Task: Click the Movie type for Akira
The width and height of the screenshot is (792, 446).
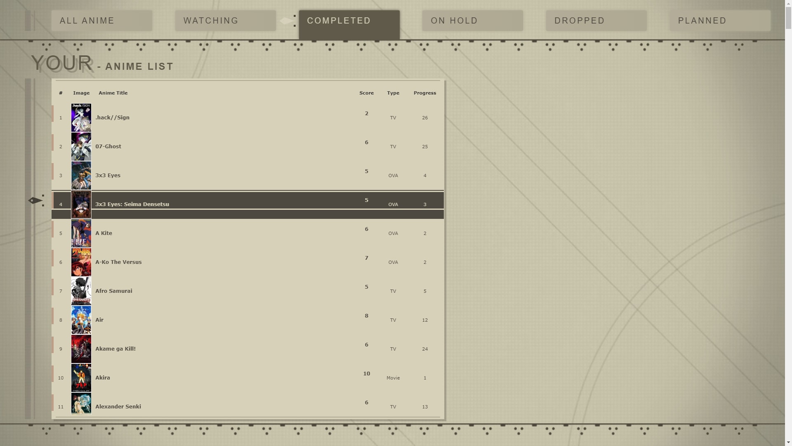Action: click(x=393, y=378)
